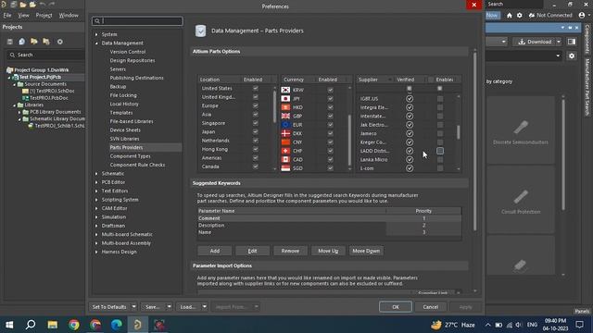Enable the LADD Distribution supplier checkbox
Screen dimensions: 593x333
tap(440, 151)
